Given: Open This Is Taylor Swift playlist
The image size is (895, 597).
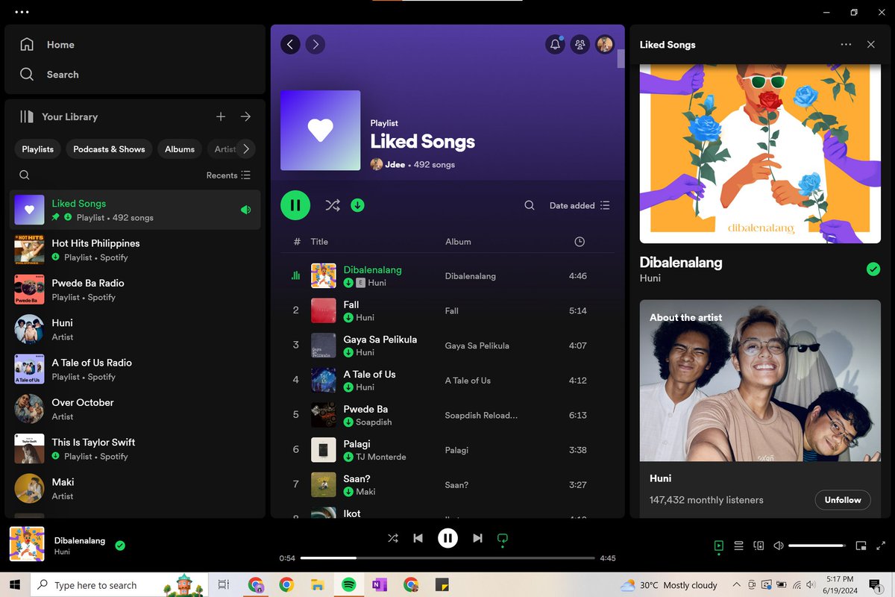Looking at the screenshot, I should click(x=135, y=448).
